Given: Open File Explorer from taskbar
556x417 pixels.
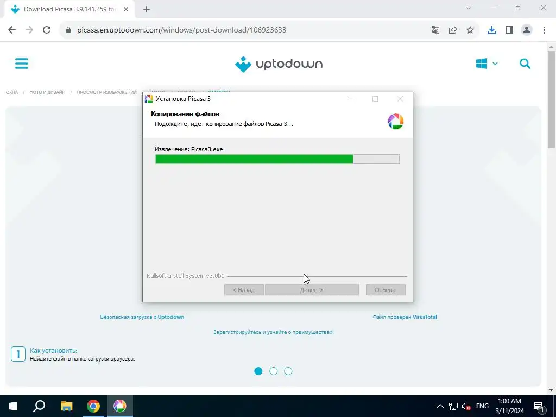Looking at the screenshot, I should coord(66,406).
